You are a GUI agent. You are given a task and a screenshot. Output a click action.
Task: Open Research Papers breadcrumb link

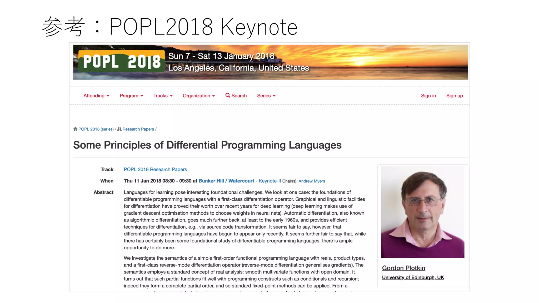tap(138, 129)
